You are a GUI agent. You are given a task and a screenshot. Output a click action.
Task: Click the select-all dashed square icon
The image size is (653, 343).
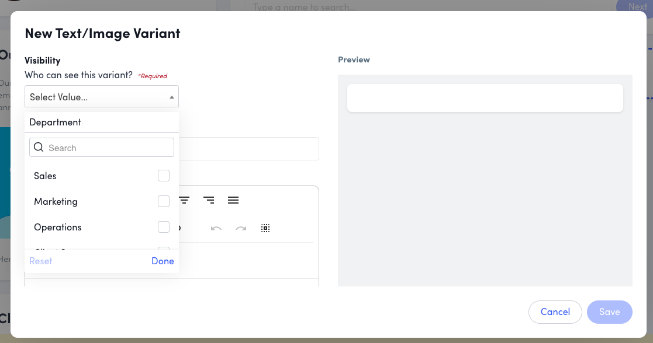click(265, 228)
